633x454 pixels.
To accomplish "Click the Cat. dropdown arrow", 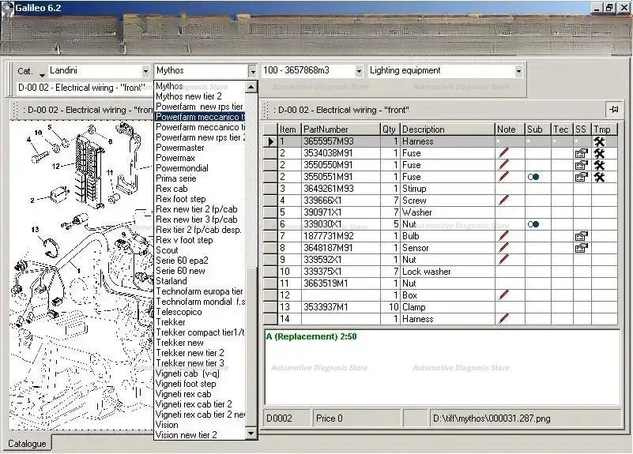I will (42, 74).
